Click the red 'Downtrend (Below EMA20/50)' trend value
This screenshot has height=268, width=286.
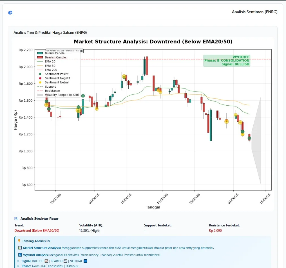point(37,231)
